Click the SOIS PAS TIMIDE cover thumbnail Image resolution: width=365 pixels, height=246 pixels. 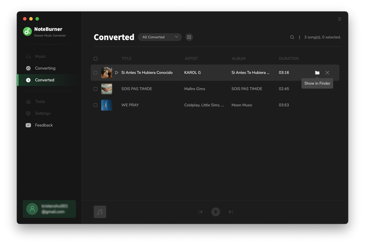click(106, 89)
